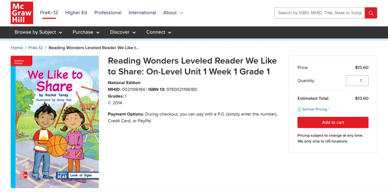Screen dimensions: 388x192
Task: Go to Prek-12 breadcrumb link
Action: pos(36,48)
